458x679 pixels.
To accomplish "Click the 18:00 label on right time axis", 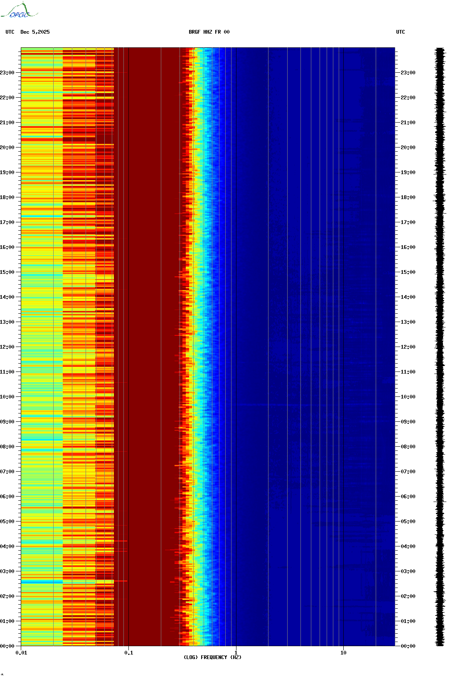I will tap(408, 197).
